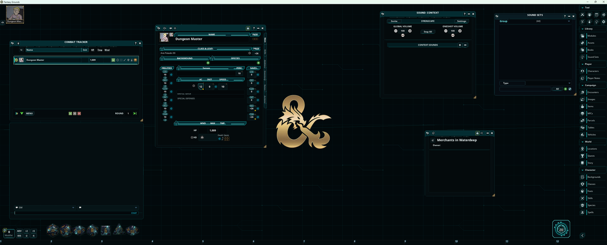The width and height of the screenshot is (607, 245).
Task: Switch to the Inventory tab on character sheet
Action: click(265, 76)
